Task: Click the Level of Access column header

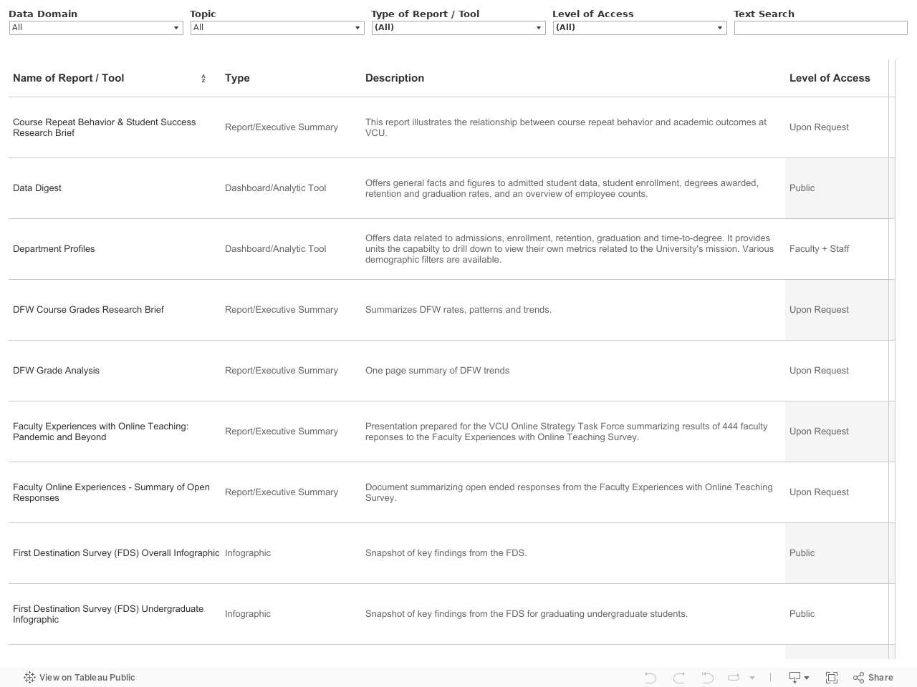Action: tap(830, 78)
